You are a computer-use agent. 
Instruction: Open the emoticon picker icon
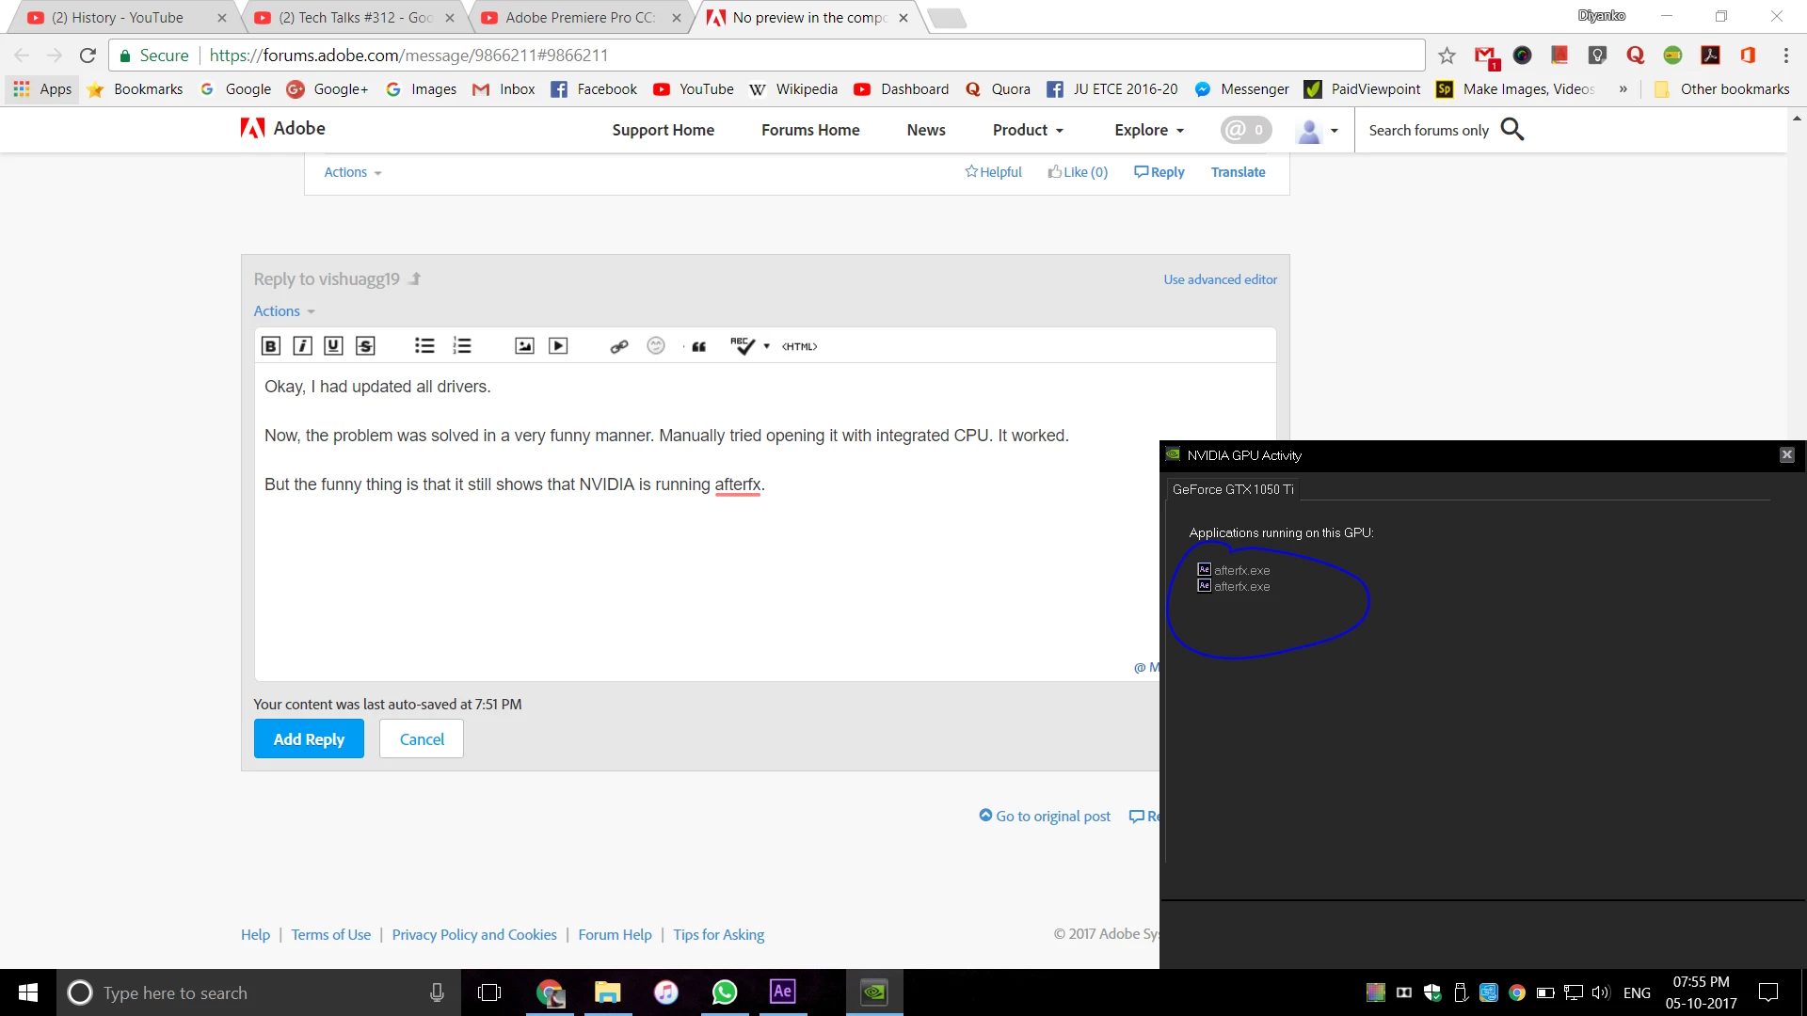coord(656,346)
